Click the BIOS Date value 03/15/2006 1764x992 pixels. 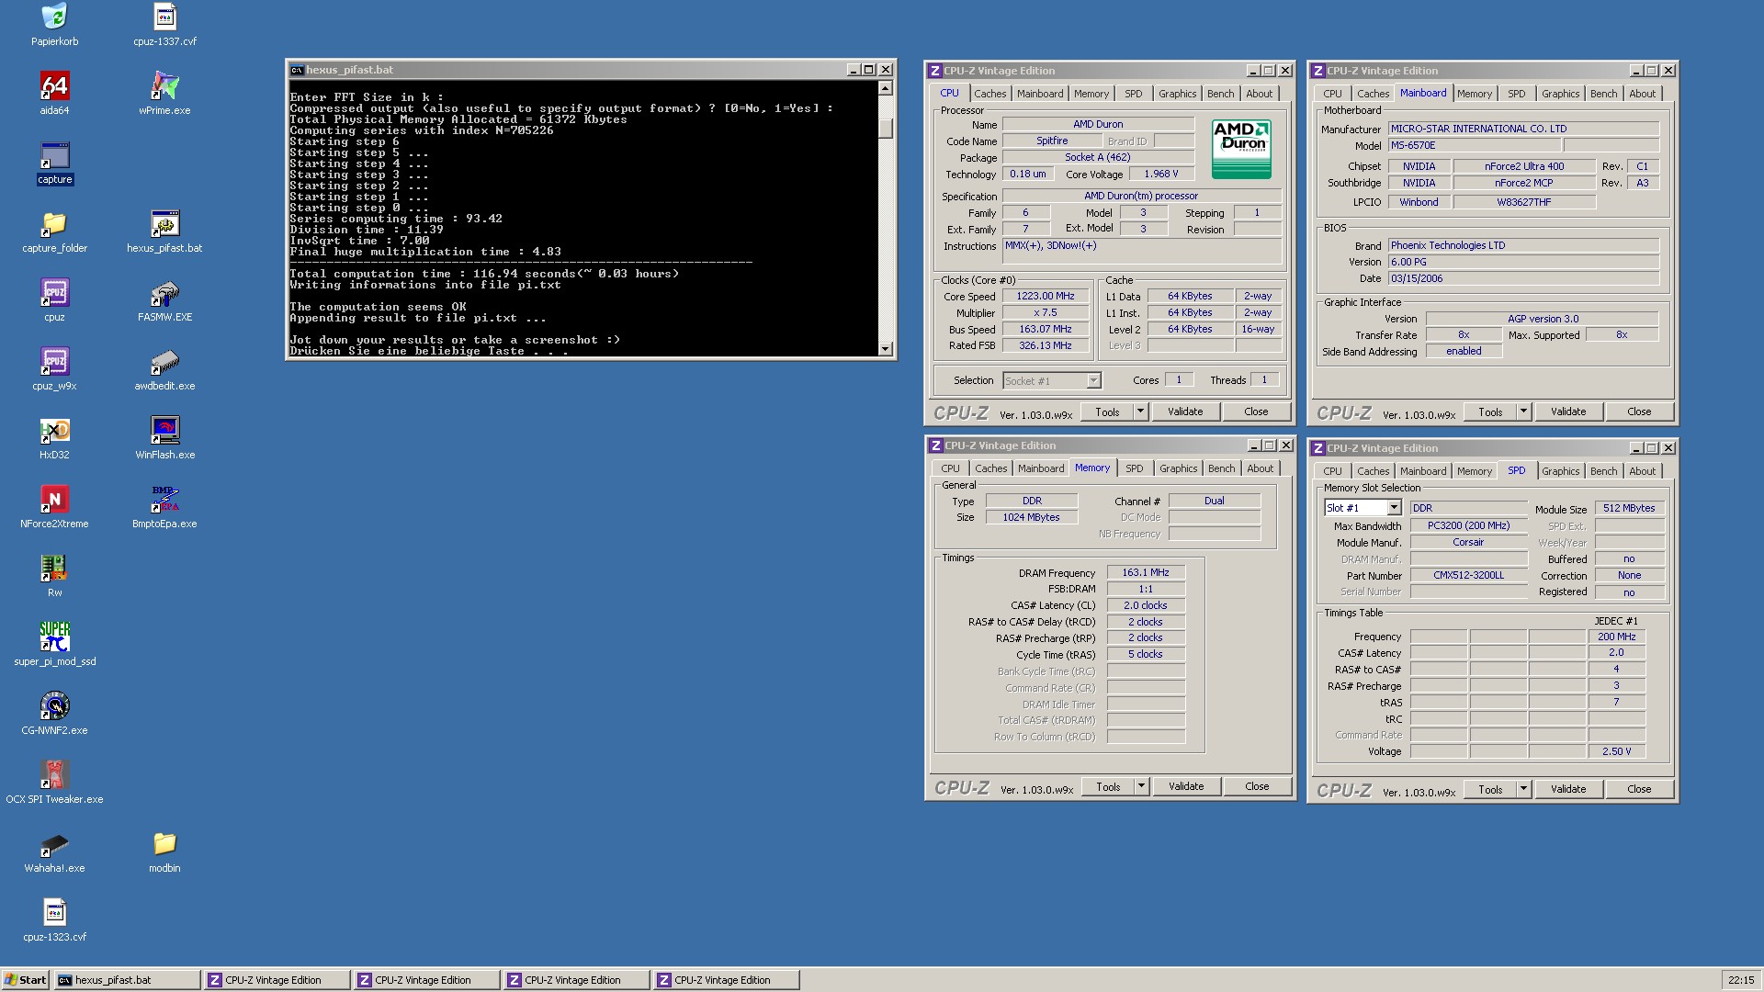point(1523,279)
